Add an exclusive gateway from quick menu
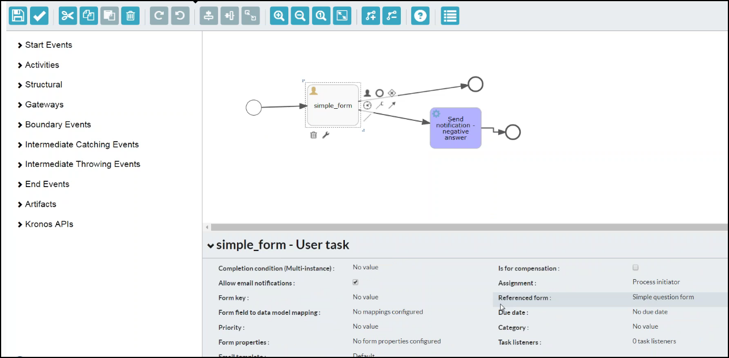The height and width of the screenshot is (358, 729). point(392,93)
